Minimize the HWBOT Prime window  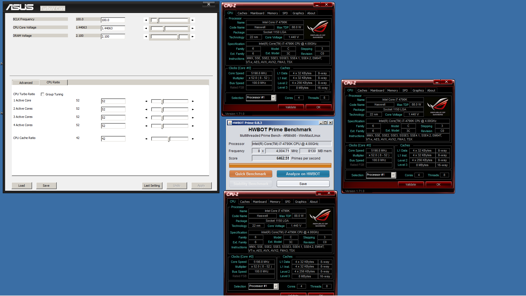point(321,123)
